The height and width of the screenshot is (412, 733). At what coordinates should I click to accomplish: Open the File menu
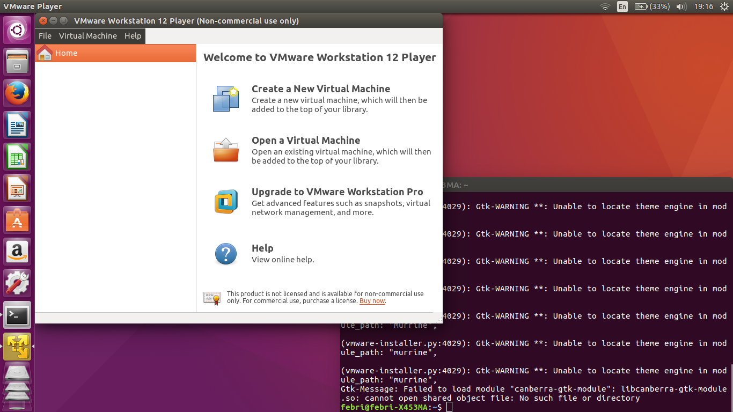pyautogui.click(x=45, y=36)
